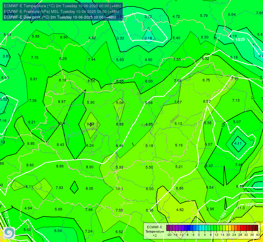Click the 11.3 dew point value
Screen dimensions: 263x242
click(241, 208)
